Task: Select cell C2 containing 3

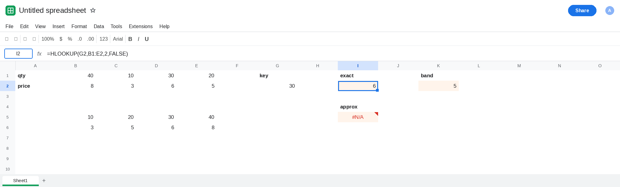Action: (x=116, y=86)
